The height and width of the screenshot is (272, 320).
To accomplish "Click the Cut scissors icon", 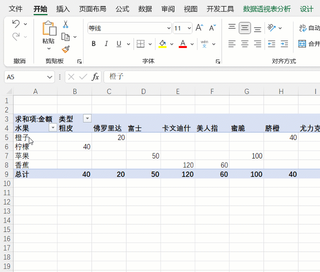I will pyautogui.click(x=65, y=24).
